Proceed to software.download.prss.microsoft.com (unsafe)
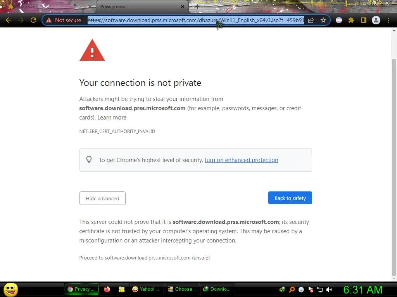The image size is (397, 297). tap(145, 258)
